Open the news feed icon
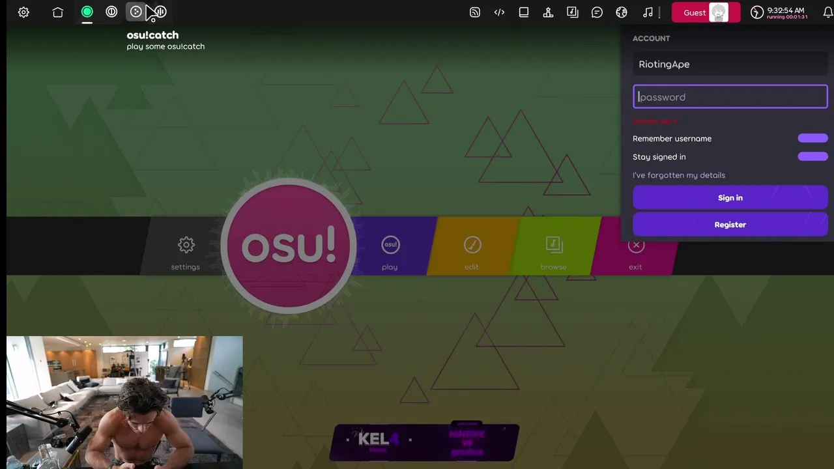 point(475,12)
